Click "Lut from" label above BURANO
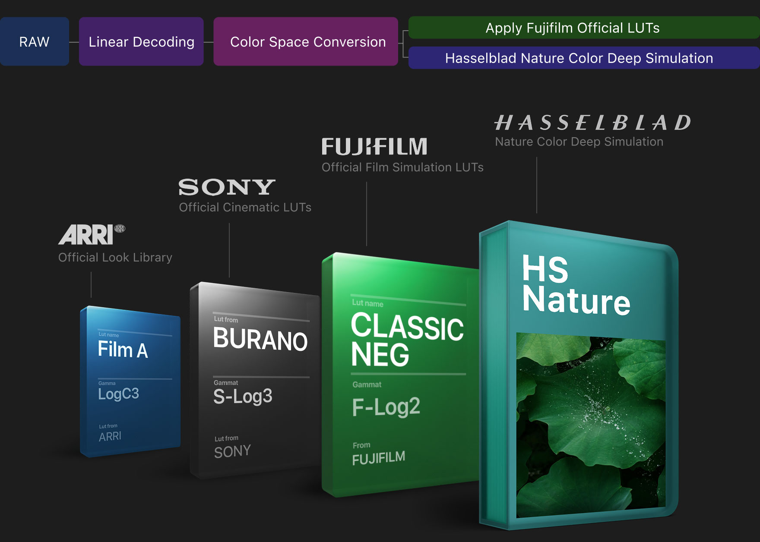The image size is (760, 542). [226, 319]
